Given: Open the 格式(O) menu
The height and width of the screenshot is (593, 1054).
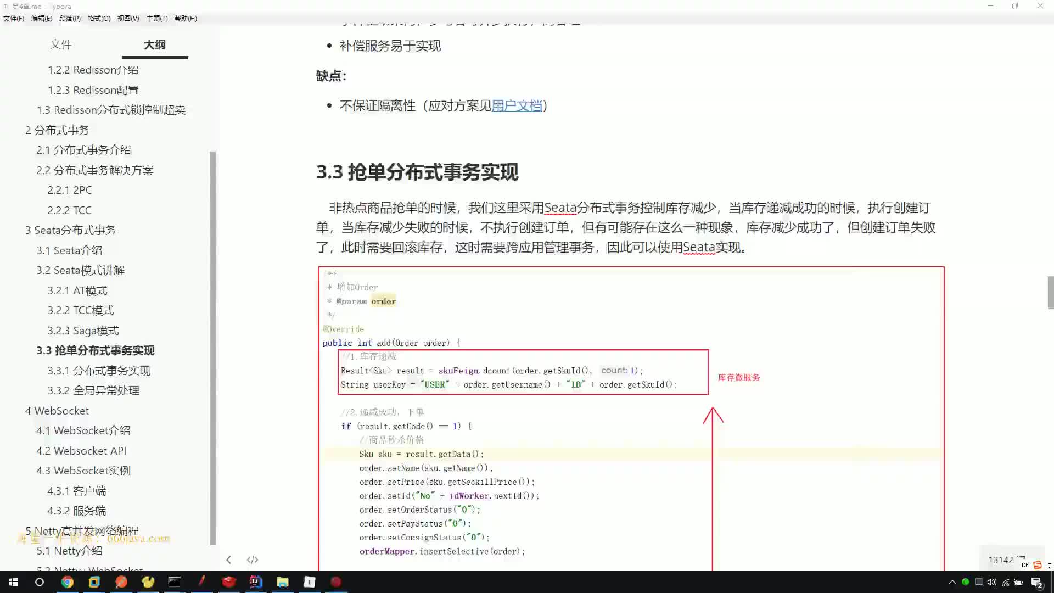Looking at the screenshot, I should 99,19.
